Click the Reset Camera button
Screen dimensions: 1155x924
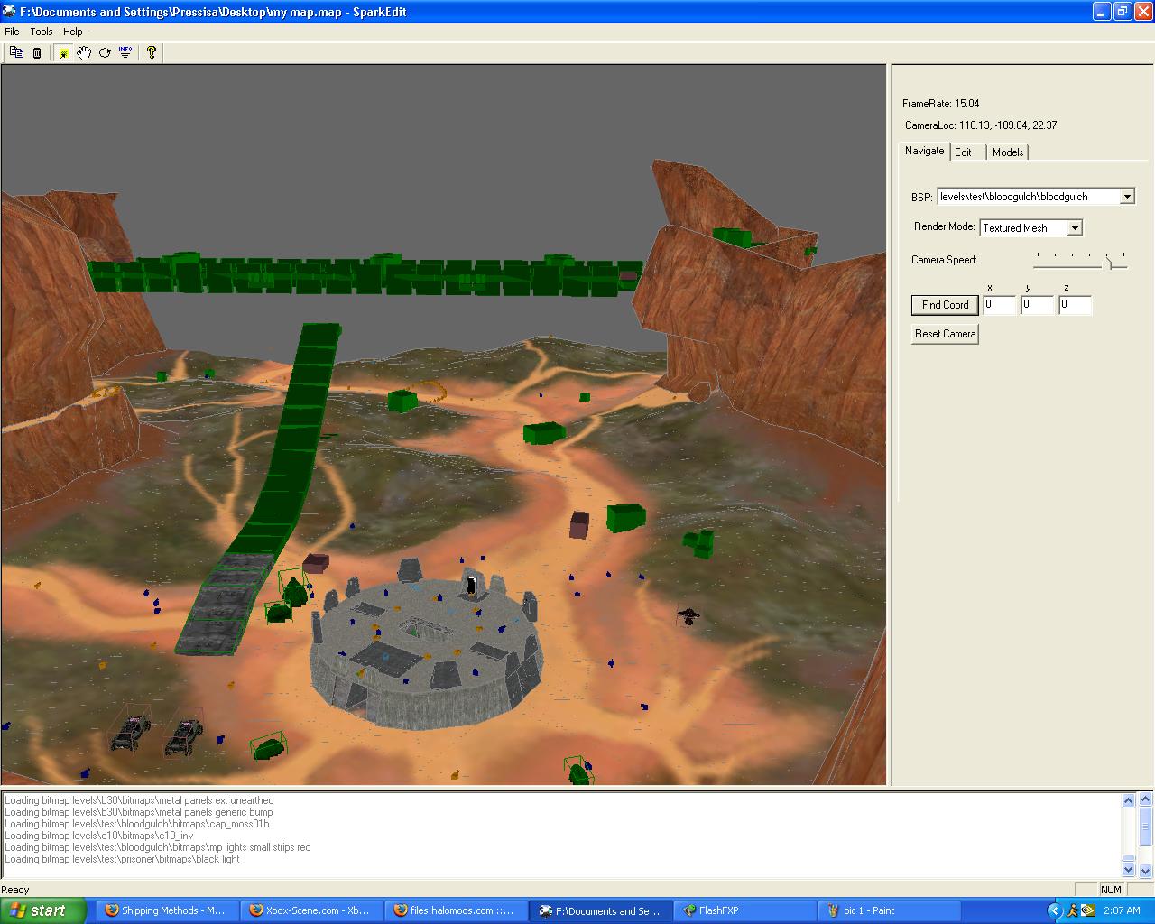[945, 334]
